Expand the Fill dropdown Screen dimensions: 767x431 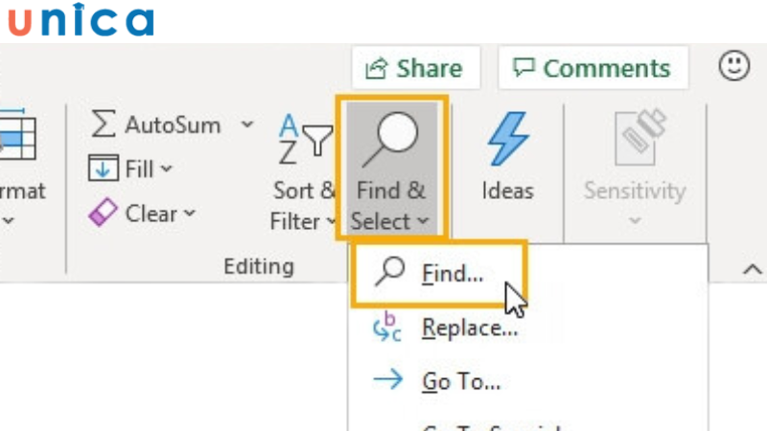coord(167,170)
